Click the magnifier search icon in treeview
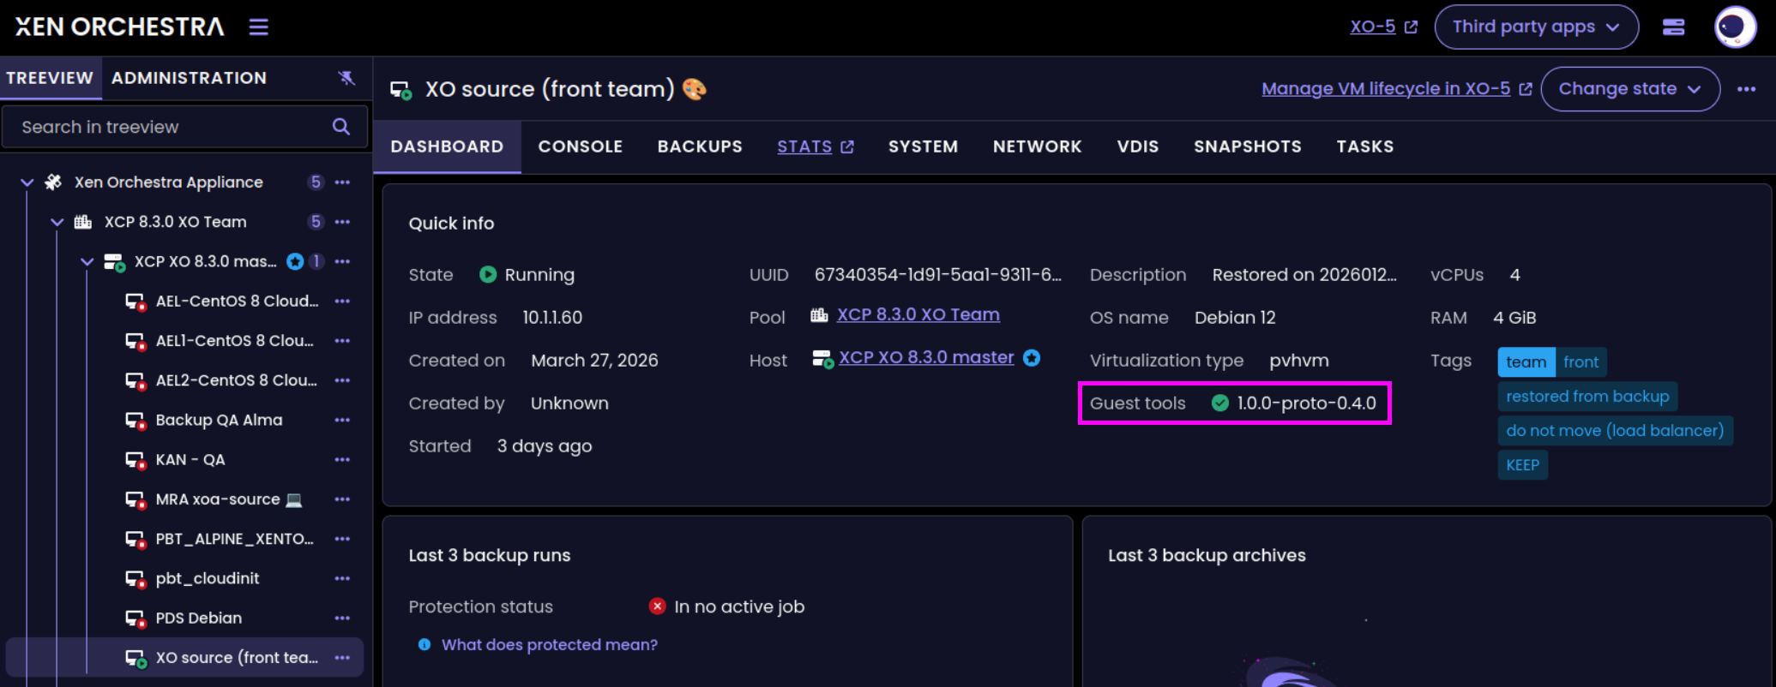 [341, 127]
